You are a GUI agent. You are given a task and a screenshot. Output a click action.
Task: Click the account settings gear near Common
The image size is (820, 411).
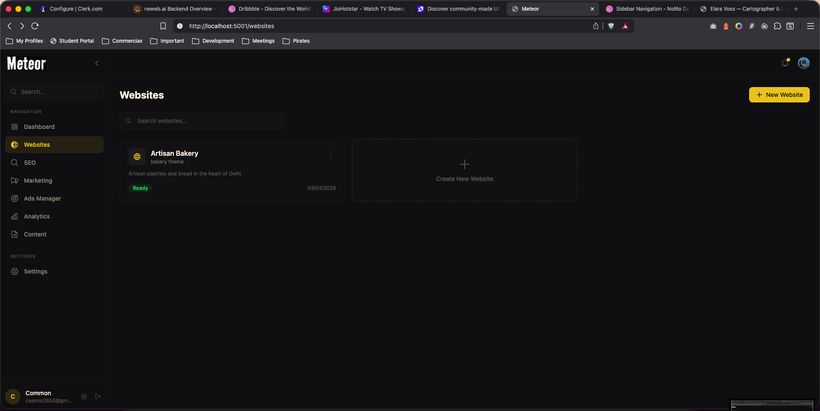click(x=84, y=396)
